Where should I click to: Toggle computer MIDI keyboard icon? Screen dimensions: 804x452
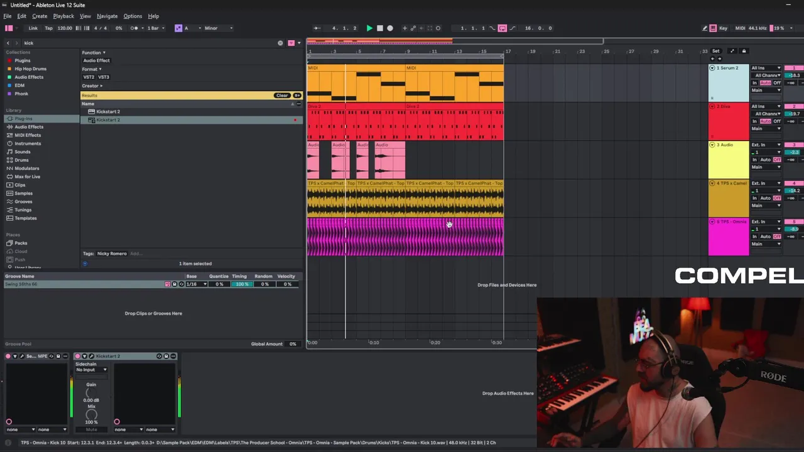[713, 28]
